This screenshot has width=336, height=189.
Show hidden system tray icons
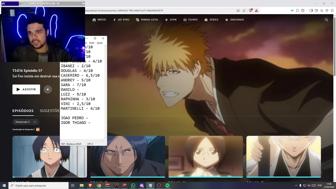pyautogui.click(x=296, y=186)
